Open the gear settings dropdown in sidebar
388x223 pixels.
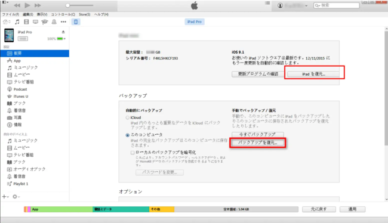tap(16, 197)
